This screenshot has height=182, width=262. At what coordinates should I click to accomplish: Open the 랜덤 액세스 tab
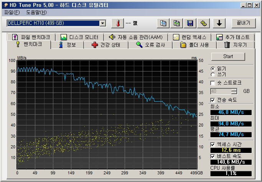189,37
